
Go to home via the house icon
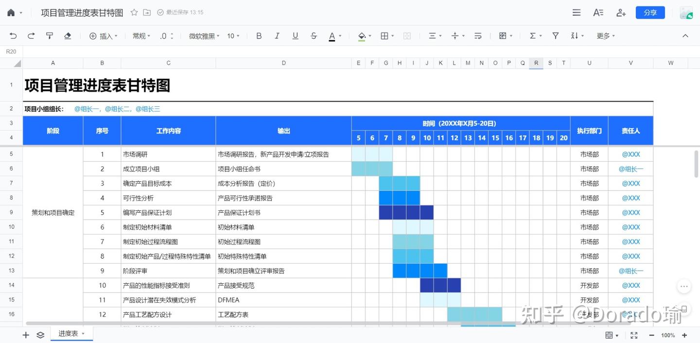click(11, 13)
